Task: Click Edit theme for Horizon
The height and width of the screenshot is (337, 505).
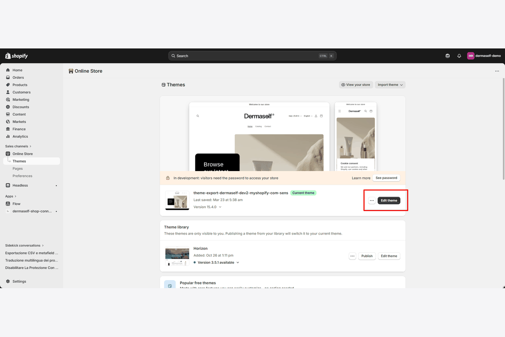Action: (x=389, y=256)
